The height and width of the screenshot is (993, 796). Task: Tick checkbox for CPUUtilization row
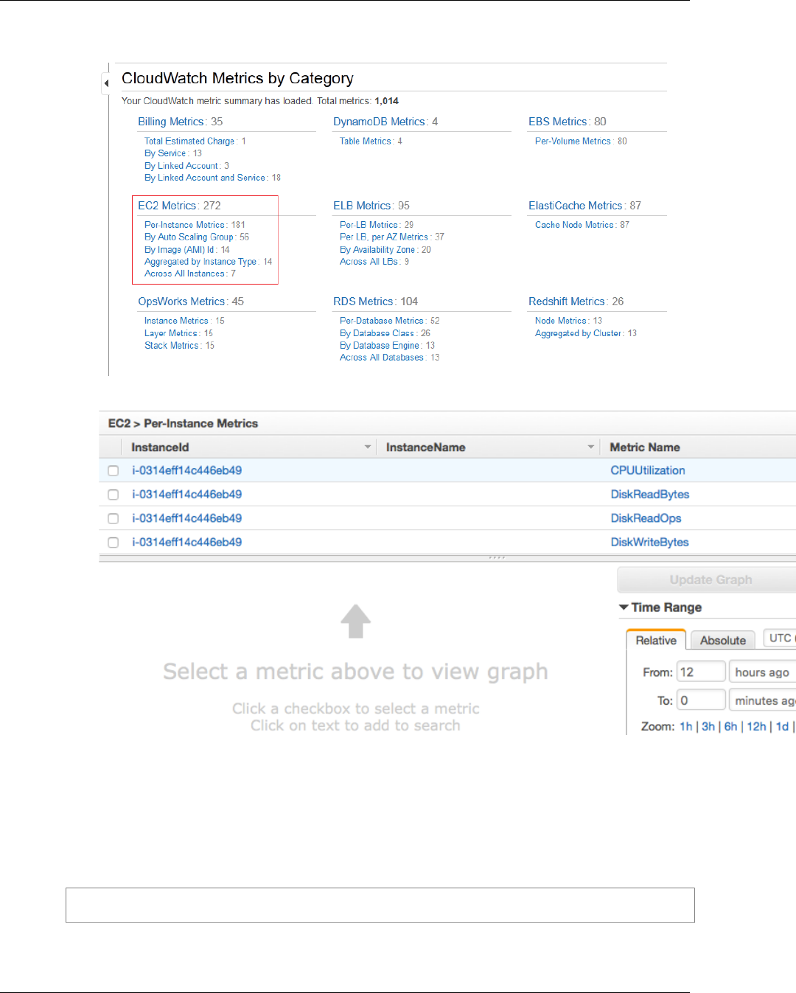coord(113,470)
